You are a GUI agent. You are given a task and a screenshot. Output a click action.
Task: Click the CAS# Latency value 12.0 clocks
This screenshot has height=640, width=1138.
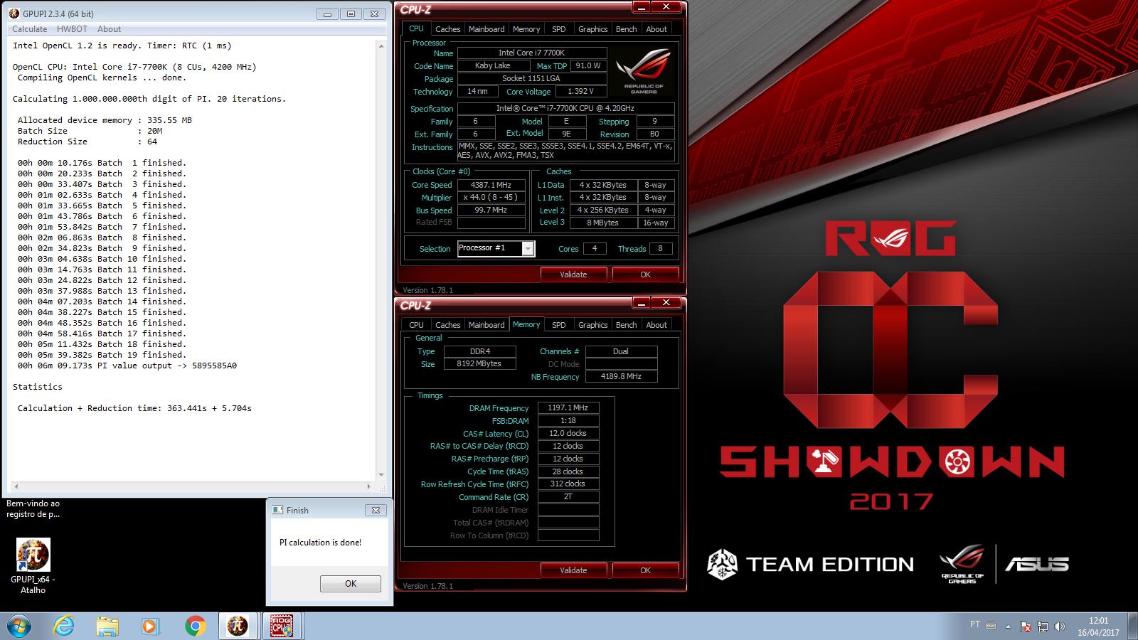tap(568, 433)
